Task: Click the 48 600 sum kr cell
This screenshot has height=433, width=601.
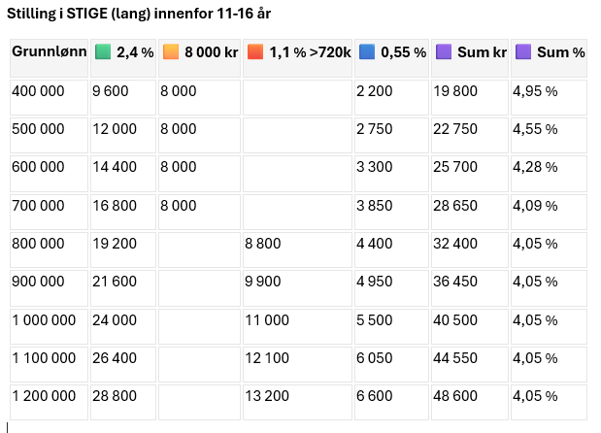Action: (x=470, y=402)
